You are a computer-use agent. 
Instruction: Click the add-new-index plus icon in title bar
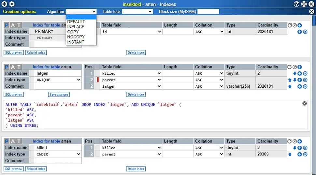pos(4,4)
